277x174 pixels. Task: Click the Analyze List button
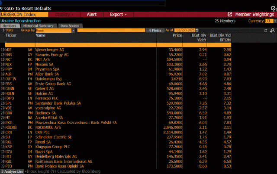12,171
